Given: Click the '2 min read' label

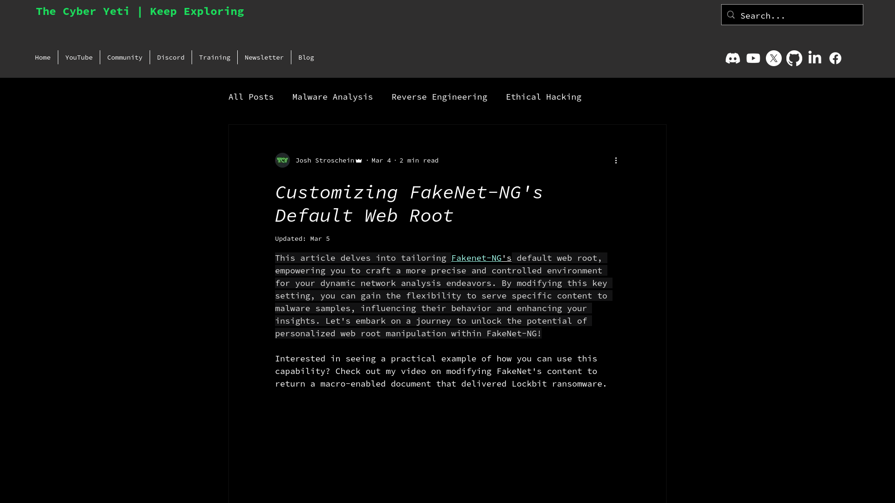Looking at the screenshot, I should pyautogui.click(x=419, y=160).
